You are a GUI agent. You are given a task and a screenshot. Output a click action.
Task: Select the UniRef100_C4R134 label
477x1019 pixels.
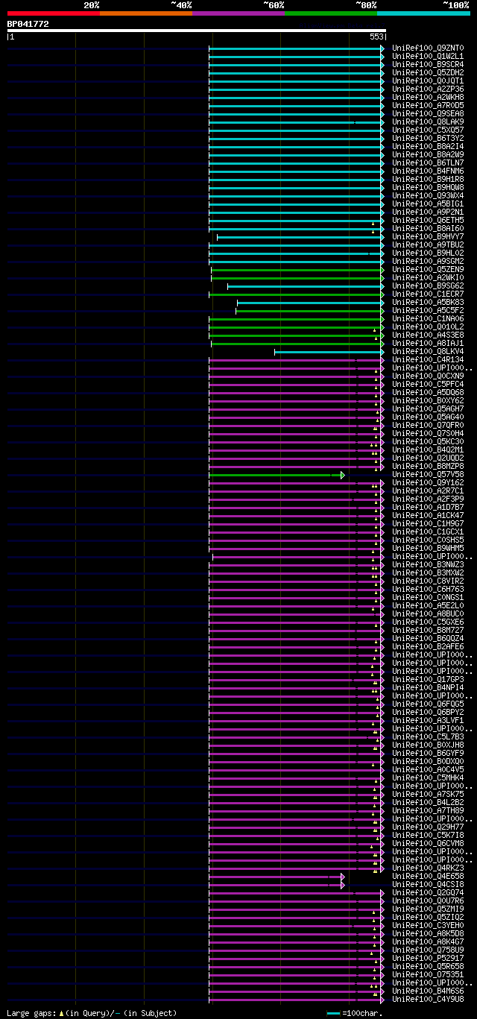point(428,360)
